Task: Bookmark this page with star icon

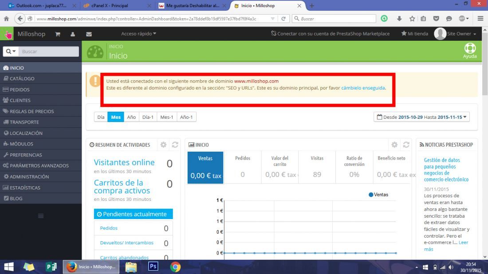Action: click(x=412, y=19)
